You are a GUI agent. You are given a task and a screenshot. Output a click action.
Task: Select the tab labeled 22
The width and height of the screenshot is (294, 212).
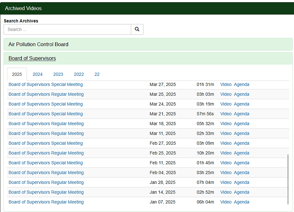tap(97, 74)
